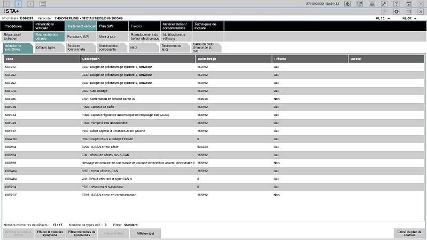The image size is (427, 240).
Task: Select Traitement véhicule tab
Action: 81,26
